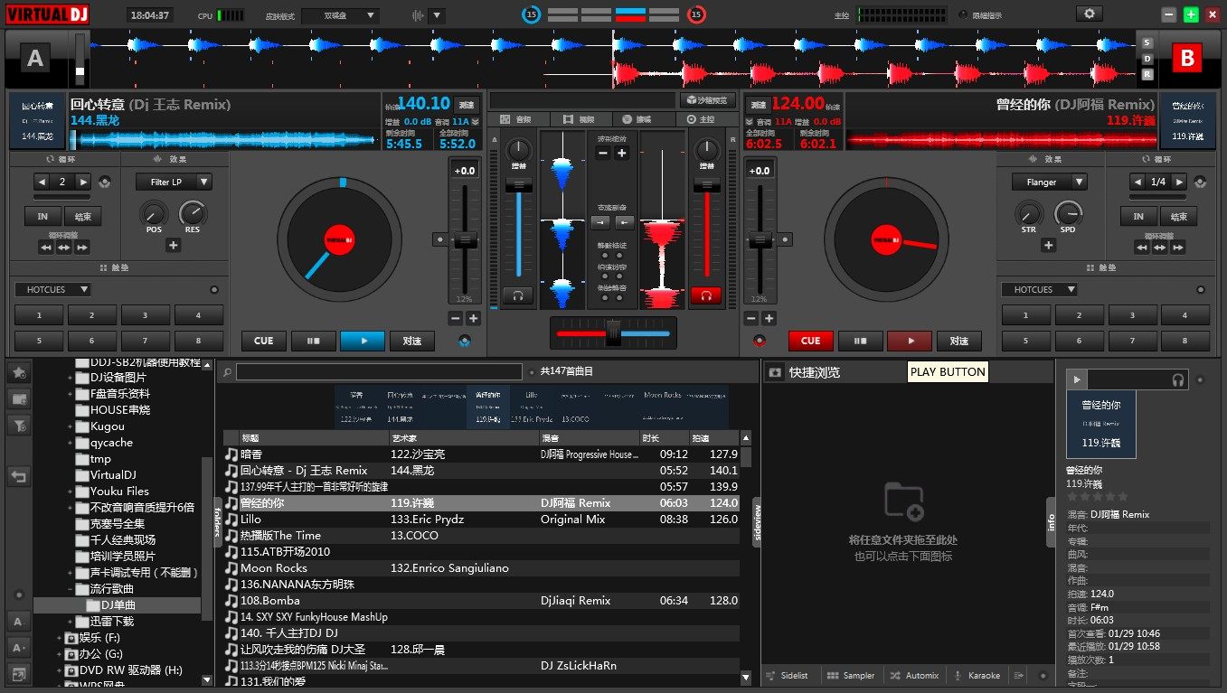Click right deck red headphone cue button
This screenshot has width=1227, height=693.
(x=706, y=295)
